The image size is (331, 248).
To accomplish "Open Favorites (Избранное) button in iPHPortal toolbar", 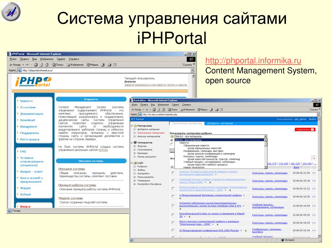I will tap(75, 65).
